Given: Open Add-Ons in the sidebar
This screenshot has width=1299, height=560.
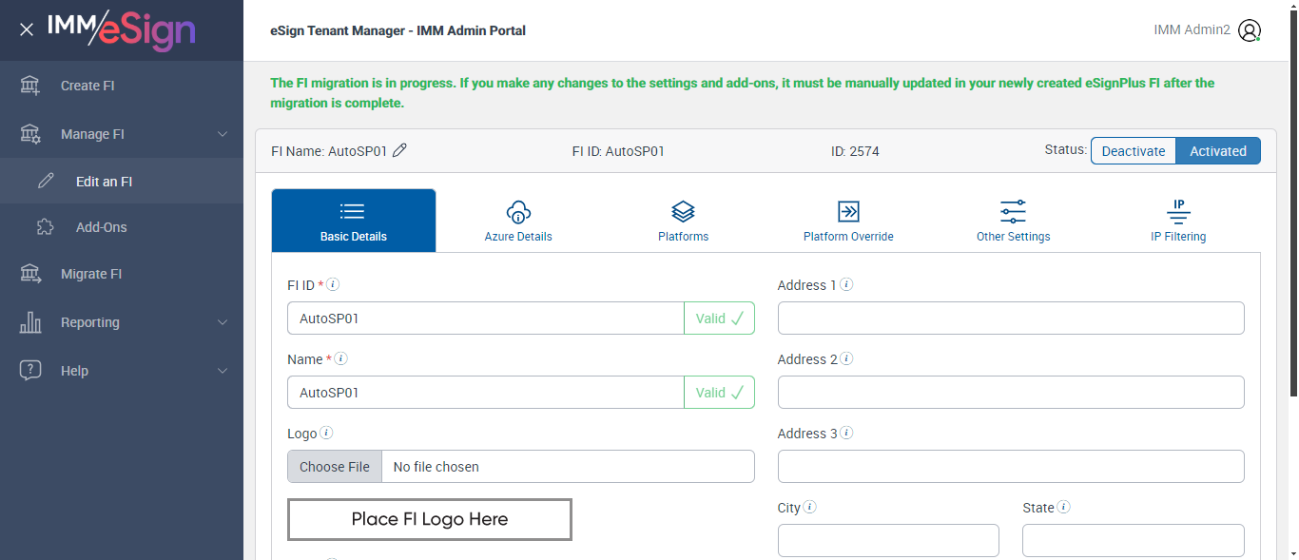Looking at the screenshot, I should (101, 227).
